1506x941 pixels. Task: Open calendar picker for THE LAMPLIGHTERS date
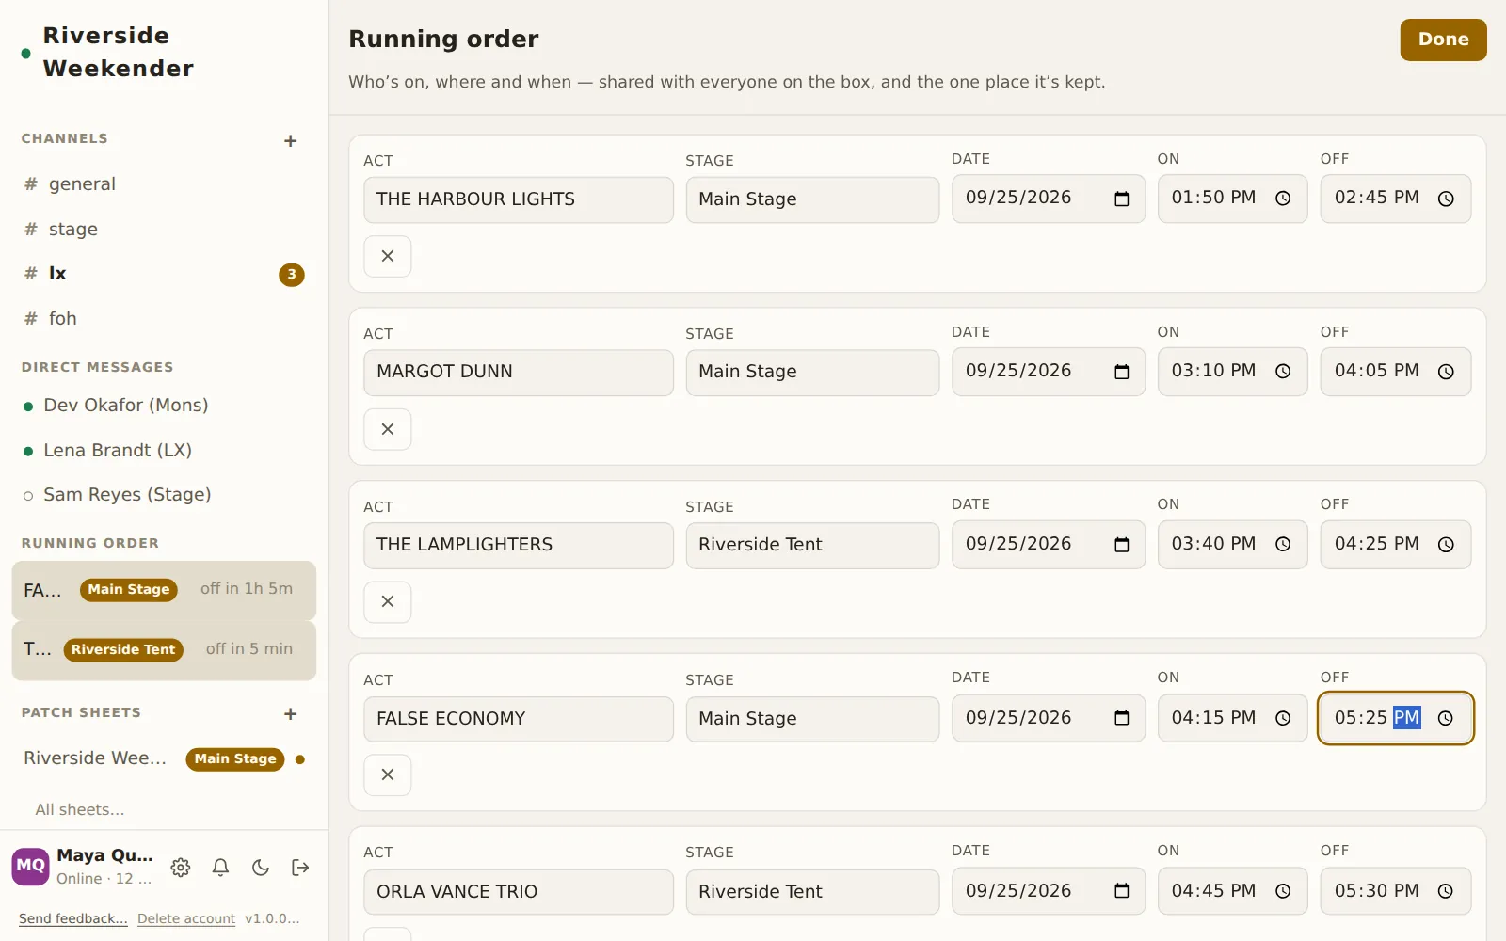(1121, 545)
